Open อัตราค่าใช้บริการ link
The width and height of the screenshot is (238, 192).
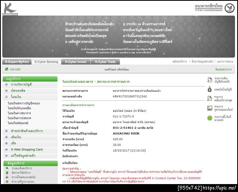[21, 173]
